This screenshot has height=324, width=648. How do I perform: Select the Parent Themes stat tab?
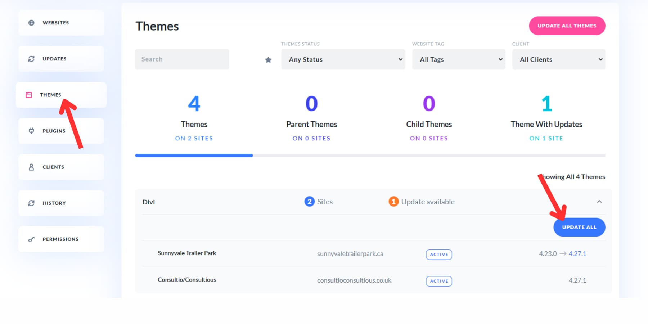[x=311, y=118]
